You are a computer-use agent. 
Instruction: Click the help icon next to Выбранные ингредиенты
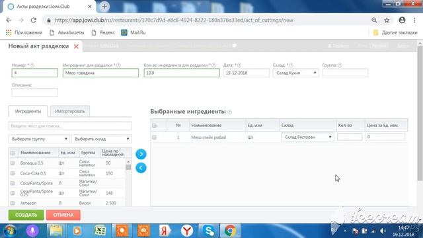coord(229,112)
